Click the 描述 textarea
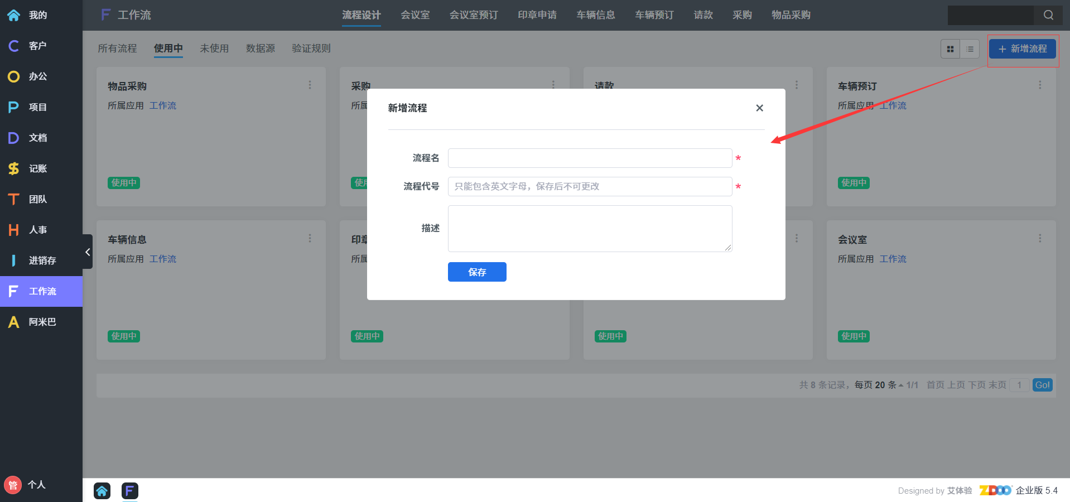 (x=590, y=229)
